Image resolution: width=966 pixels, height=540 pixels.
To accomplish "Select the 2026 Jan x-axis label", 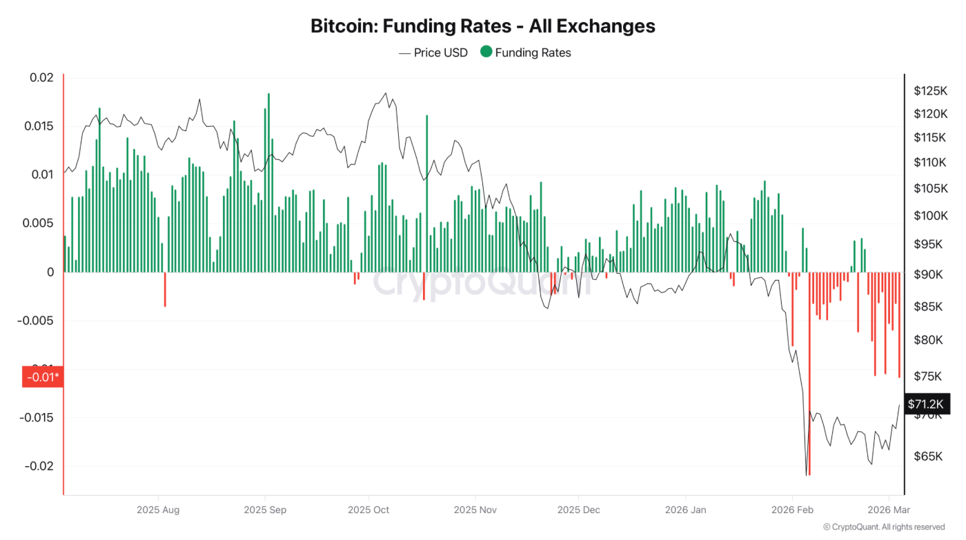I will (685, 510).
